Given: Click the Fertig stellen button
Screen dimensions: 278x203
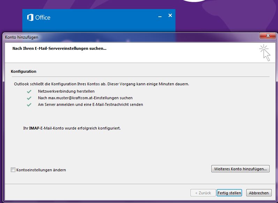Looking at the screenshot, I should [x=229, y=193].
